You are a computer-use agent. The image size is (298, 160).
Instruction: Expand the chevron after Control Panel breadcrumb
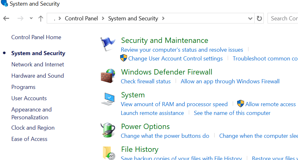pyautogui.click(x=103, y=18)
